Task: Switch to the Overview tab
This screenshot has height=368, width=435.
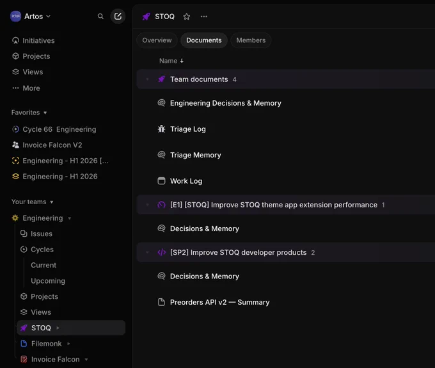Action: [x=157, y=40]
